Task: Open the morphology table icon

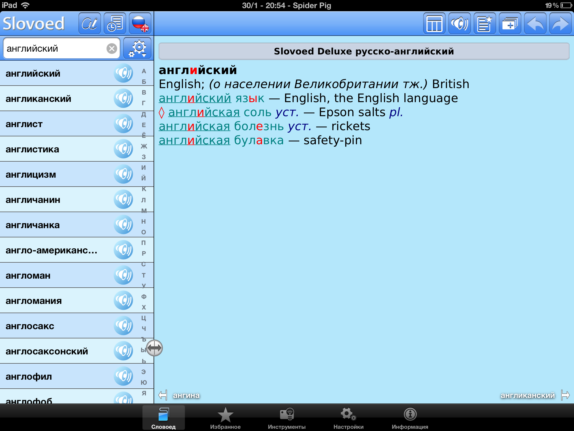Action: [x=434, y=24]
